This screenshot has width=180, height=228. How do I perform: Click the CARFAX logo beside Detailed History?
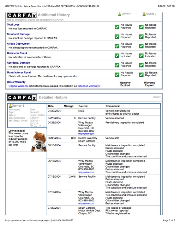(x=22, y=98)
